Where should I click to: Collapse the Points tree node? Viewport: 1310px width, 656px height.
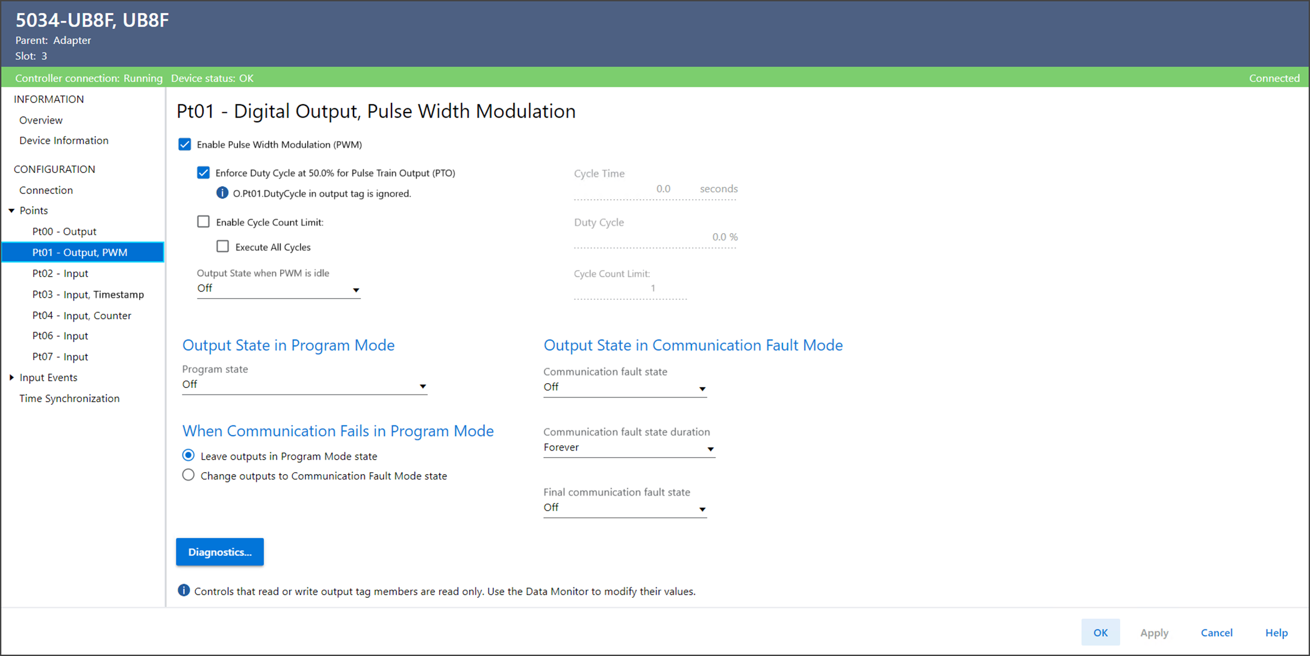point(11,210)
